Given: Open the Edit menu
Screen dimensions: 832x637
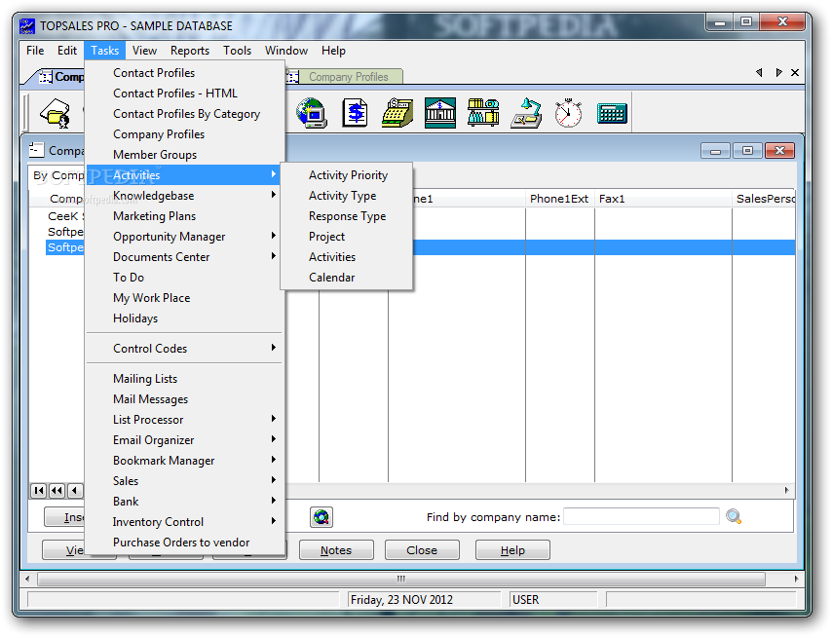Looking at the screenshot, I should (67, 51).
